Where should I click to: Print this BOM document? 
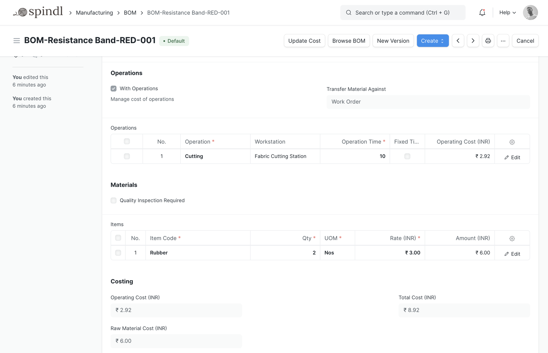488,41
